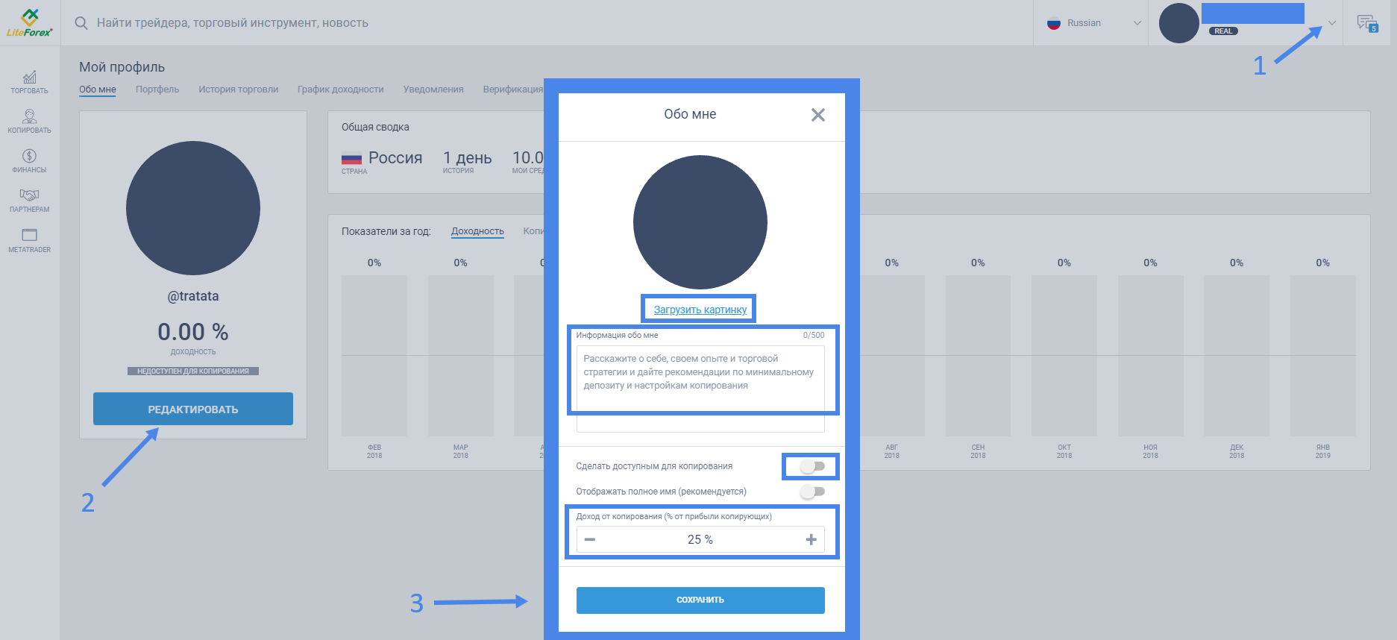
Task: Toggle Отображать полное имя switch
Action: click(812, 492)
